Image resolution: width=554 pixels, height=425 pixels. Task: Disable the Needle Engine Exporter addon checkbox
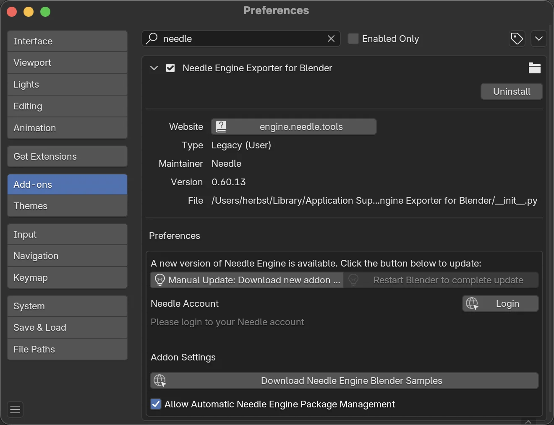click(170, 68)
